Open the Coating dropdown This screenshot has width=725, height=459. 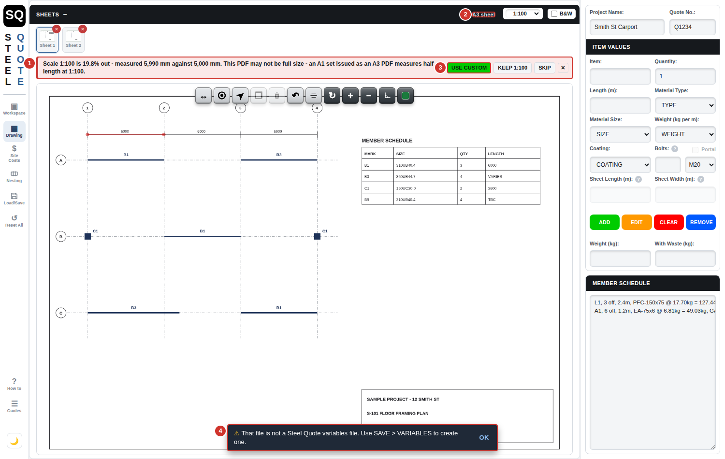point(620,165)
